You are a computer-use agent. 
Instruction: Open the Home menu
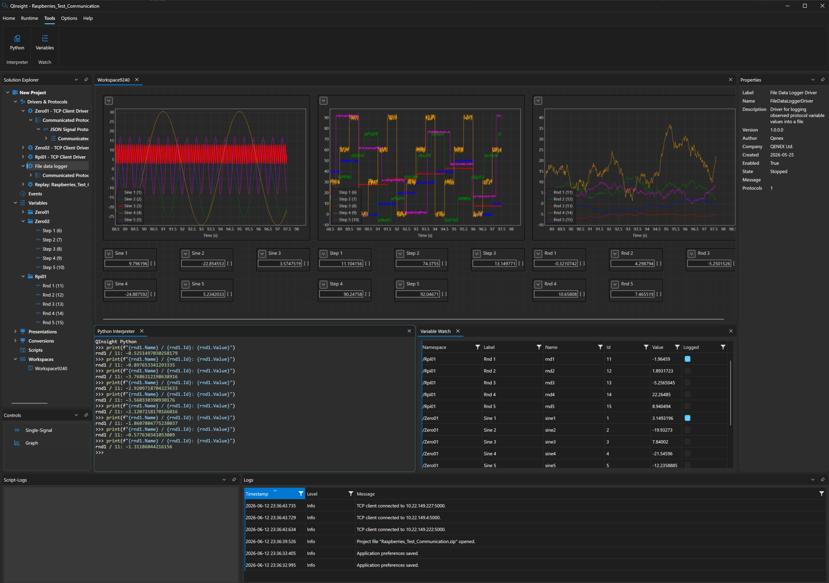[9, 18]
